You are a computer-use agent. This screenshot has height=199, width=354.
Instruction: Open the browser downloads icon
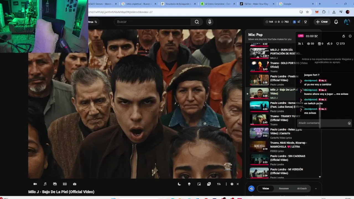click(334, 12)
